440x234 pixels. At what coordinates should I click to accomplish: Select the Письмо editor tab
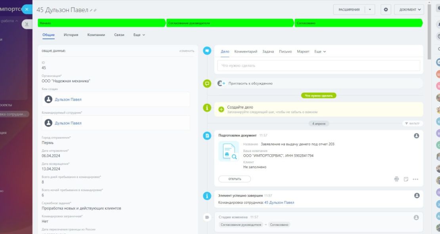(x=285, y=52)
